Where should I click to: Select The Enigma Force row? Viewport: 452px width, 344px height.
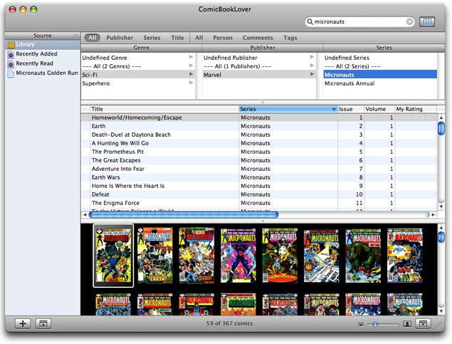click(259, 203)
